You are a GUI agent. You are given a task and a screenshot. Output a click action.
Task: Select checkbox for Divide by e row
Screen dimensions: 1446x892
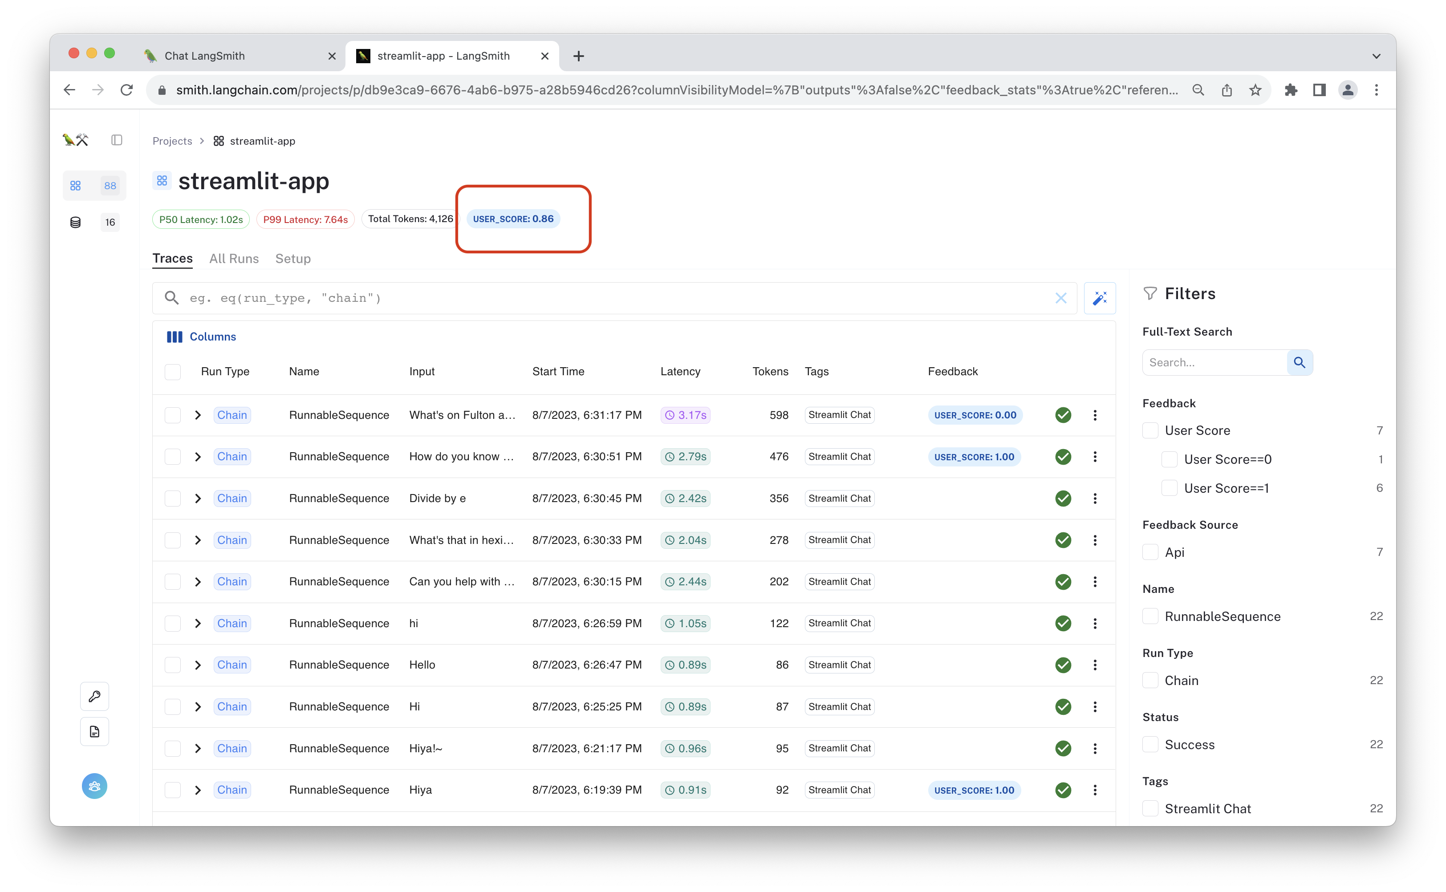[x=172, y=499]
